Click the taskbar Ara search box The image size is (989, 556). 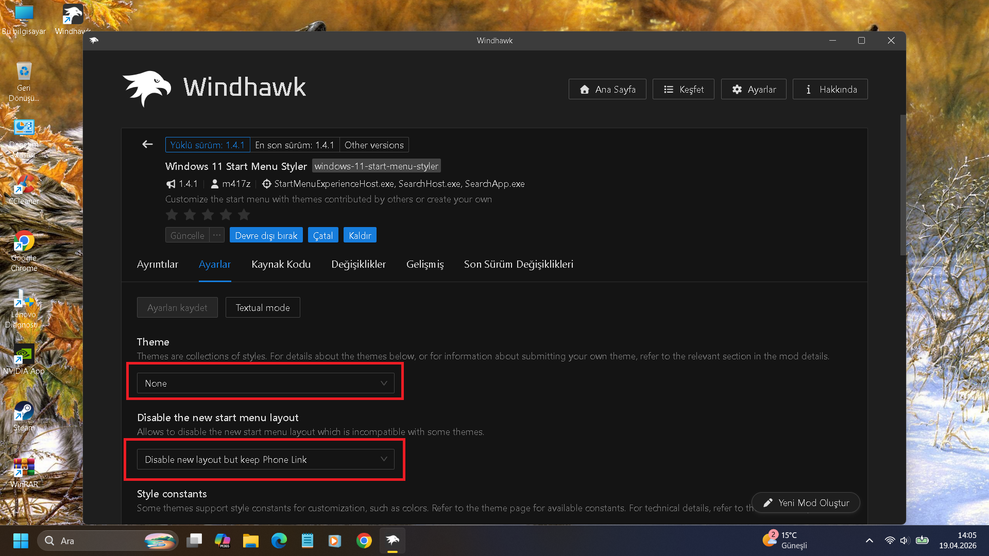click(108, 541)
